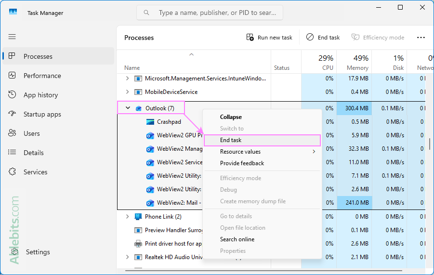The width and height of the screenshot is (434, 275).
Task: Click the WebView2: Mail process icon
Action: [x=150, y=203]
